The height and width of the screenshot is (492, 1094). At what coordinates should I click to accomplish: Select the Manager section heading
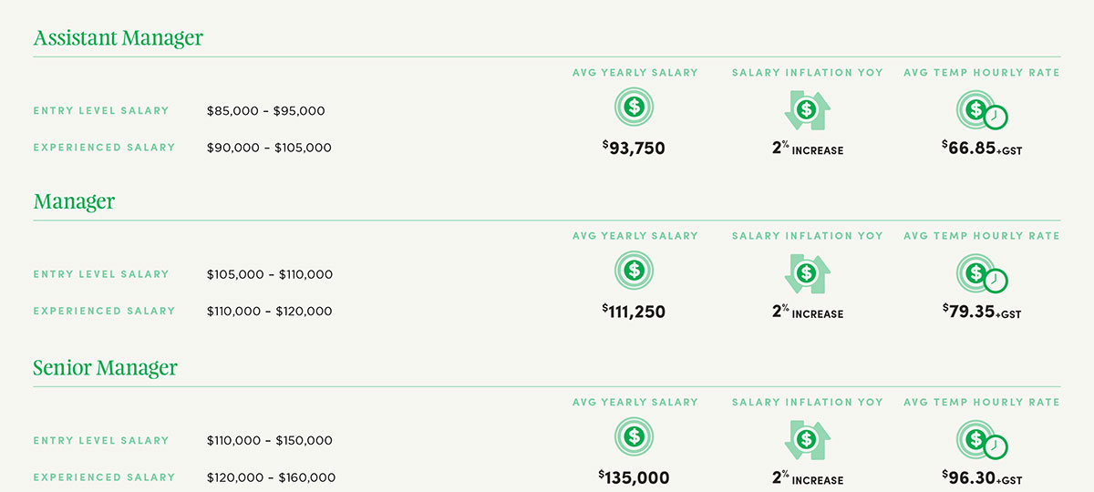(75, 201)
